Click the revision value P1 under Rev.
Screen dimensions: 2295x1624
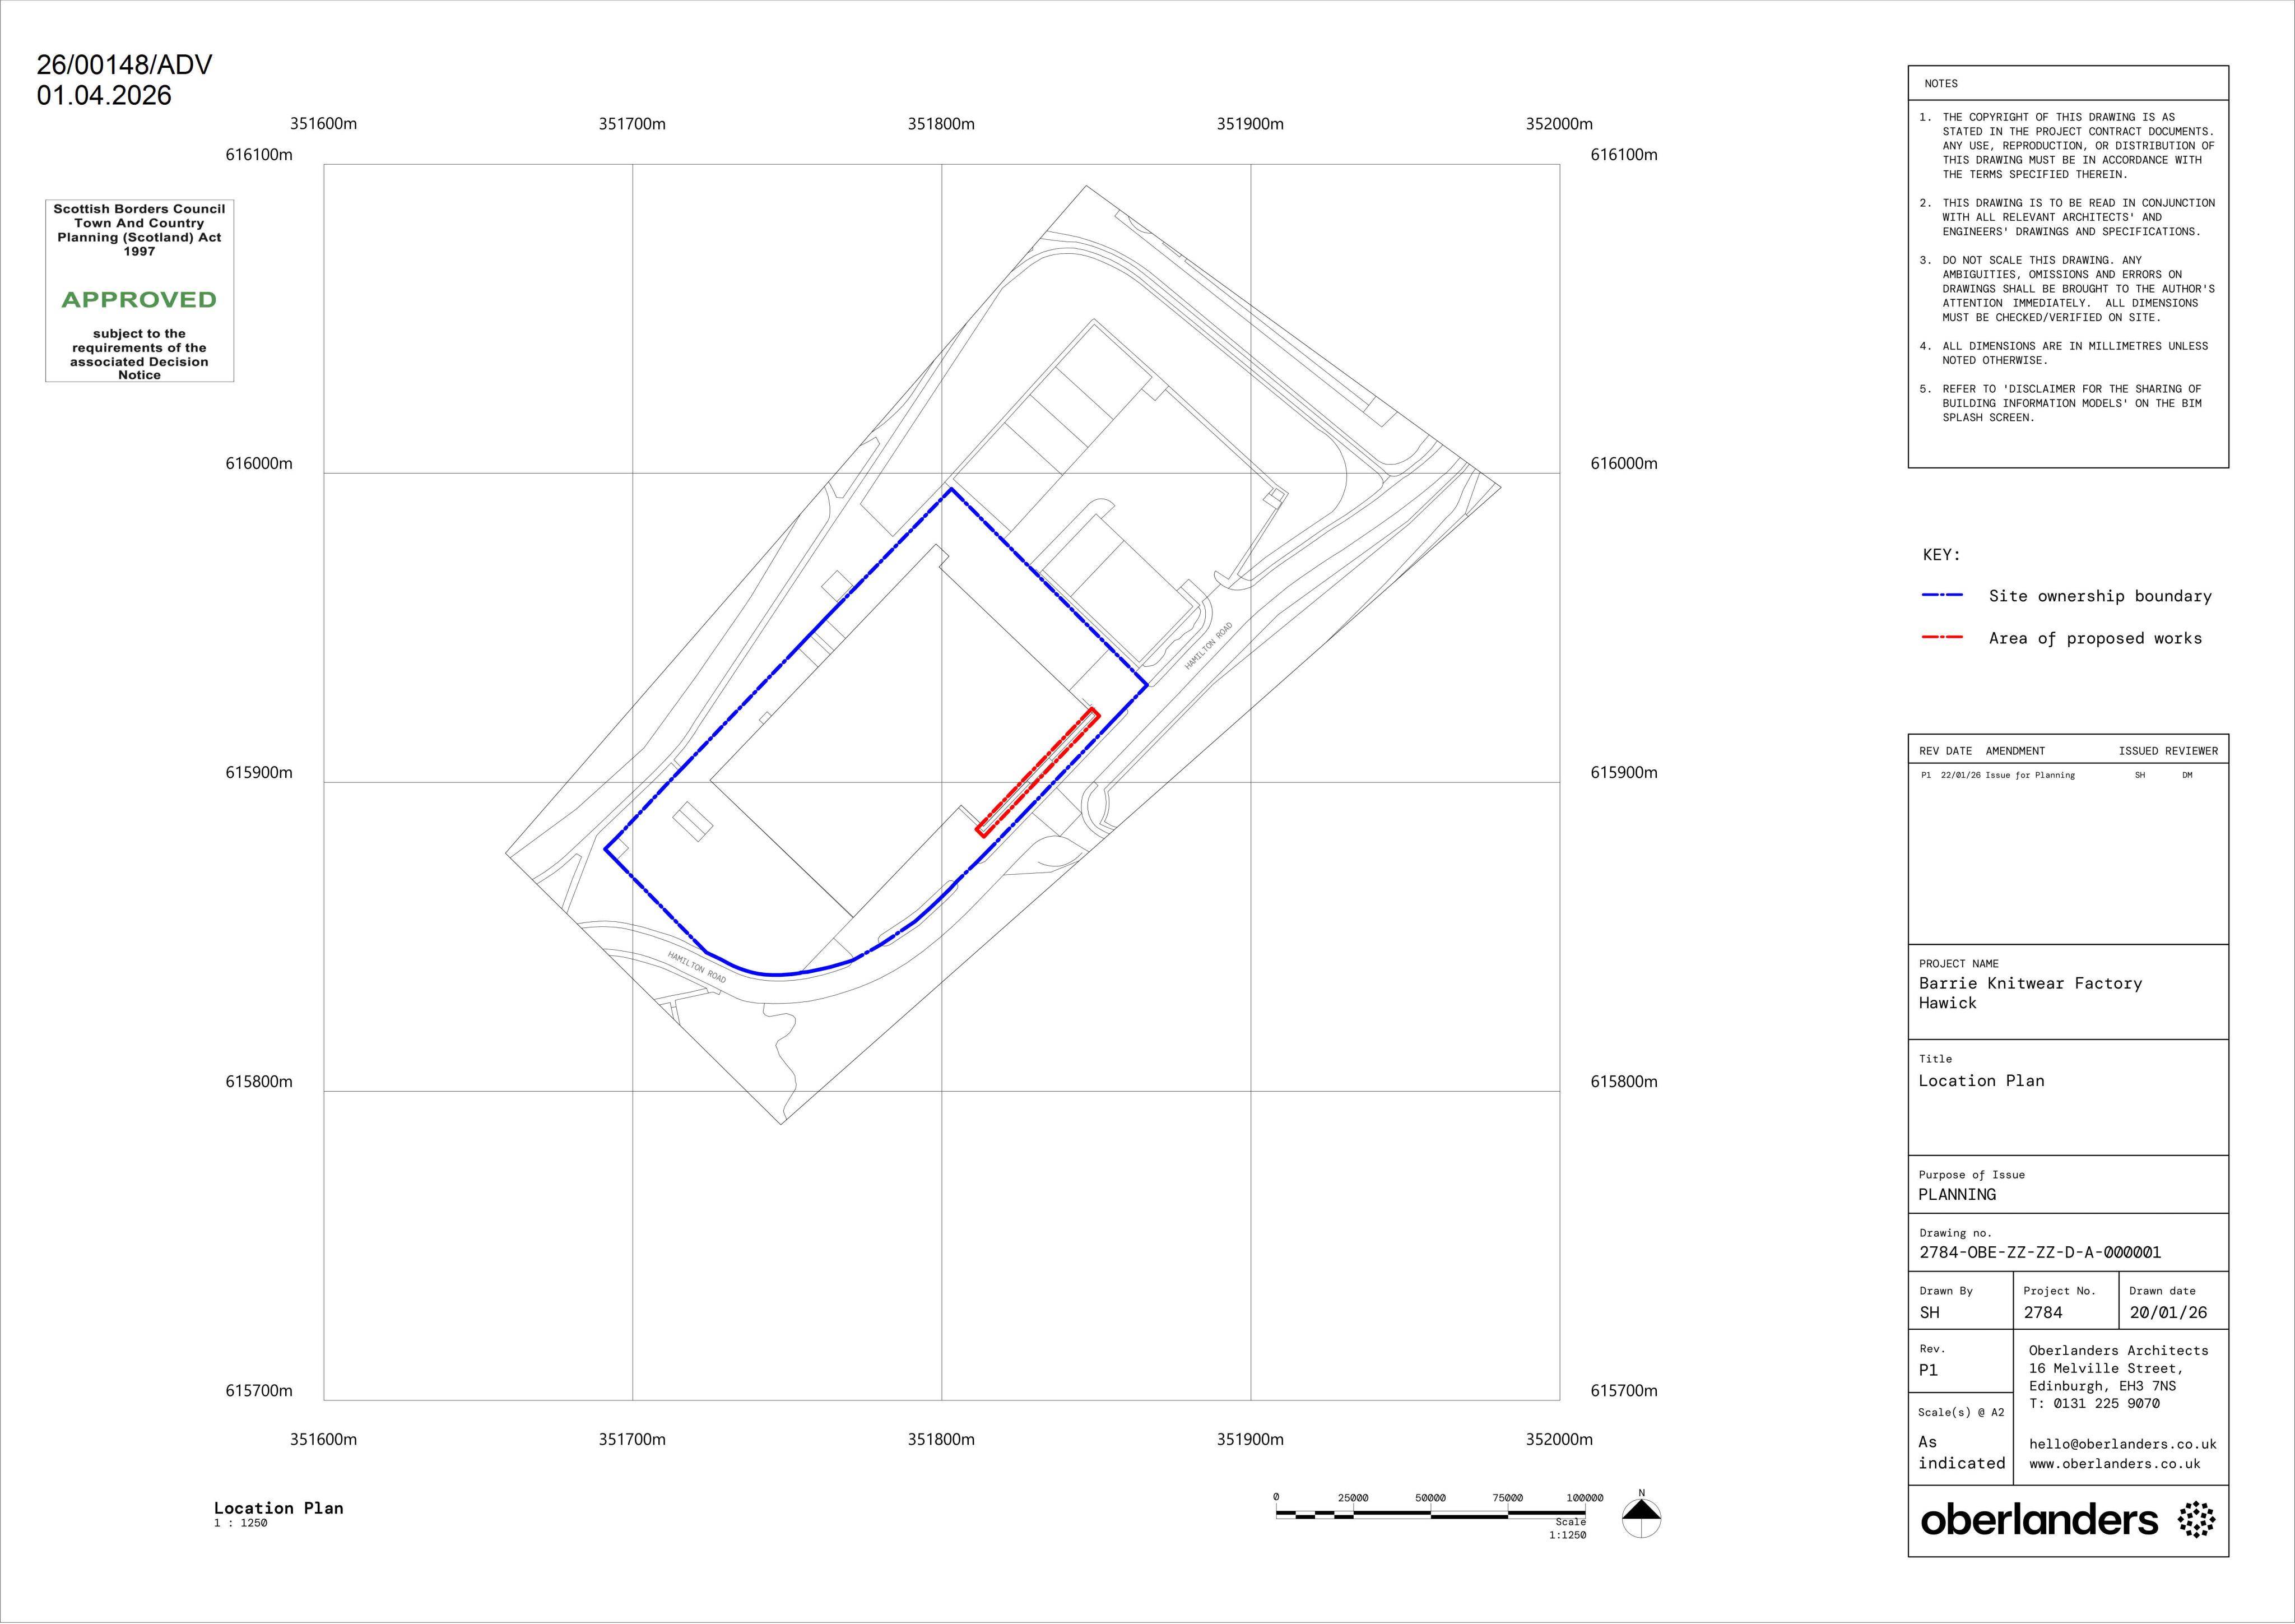click(1928, 1371)
